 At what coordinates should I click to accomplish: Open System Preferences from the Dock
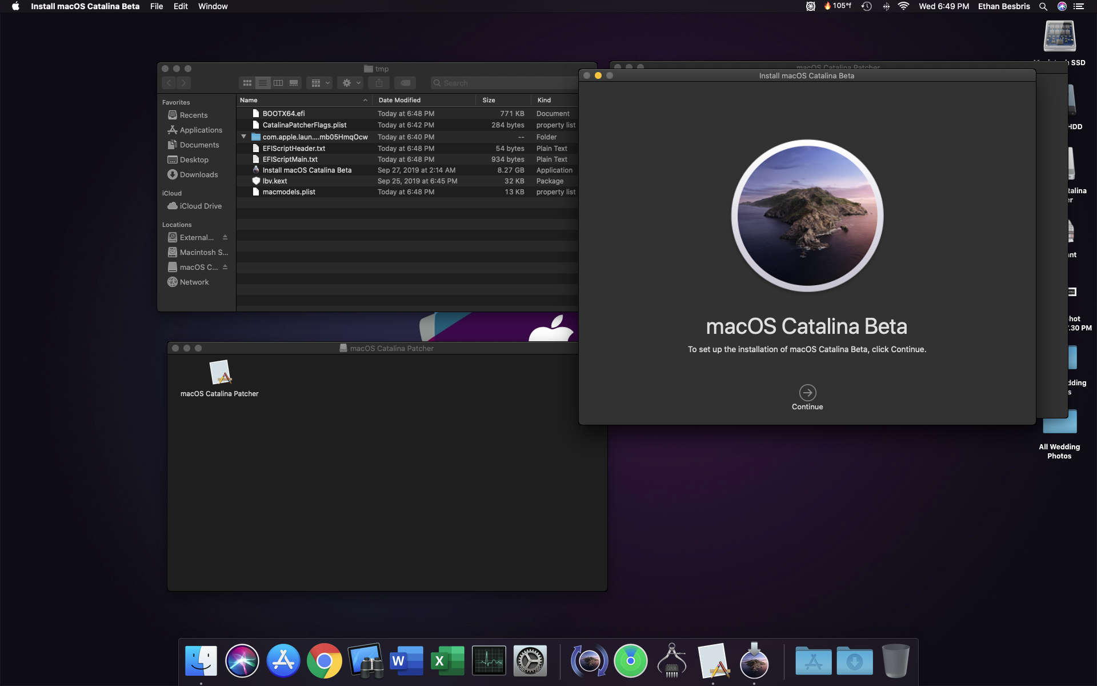pyautogui.click(x=530, y=661)
